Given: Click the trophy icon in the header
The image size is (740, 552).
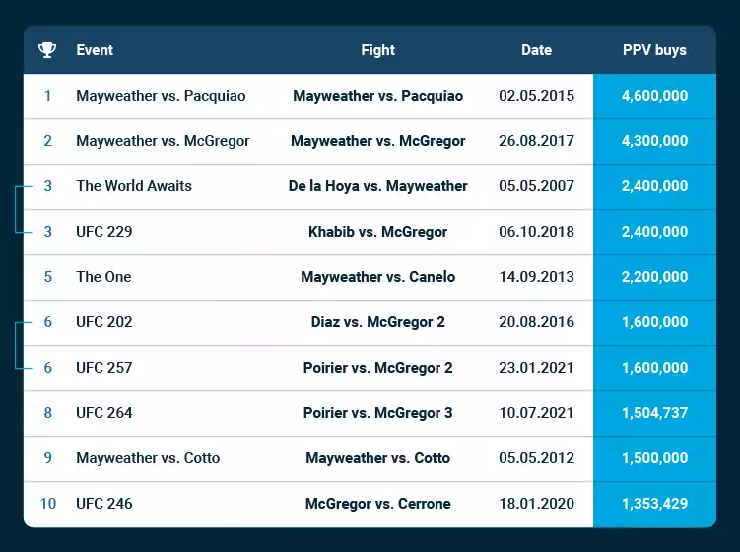Looking at the screenshot, I should tap(47, 50).
